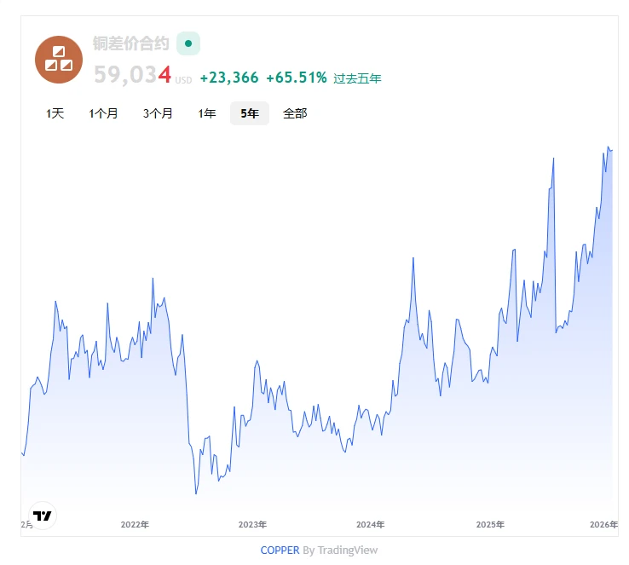Click the +23,366 change value
The image size is (629, 565).
point(229,78)
